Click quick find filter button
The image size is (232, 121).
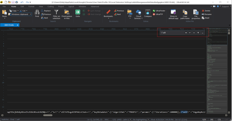point(198,33)
